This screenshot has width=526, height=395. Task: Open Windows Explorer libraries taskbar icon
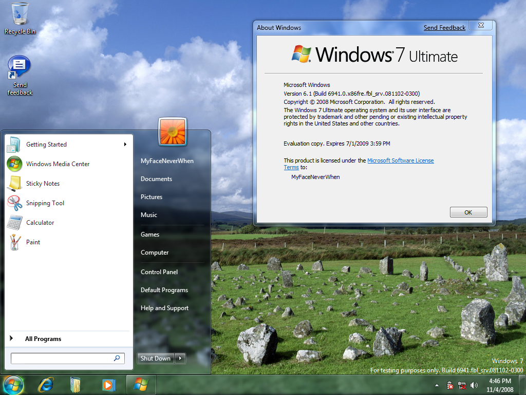76,384
